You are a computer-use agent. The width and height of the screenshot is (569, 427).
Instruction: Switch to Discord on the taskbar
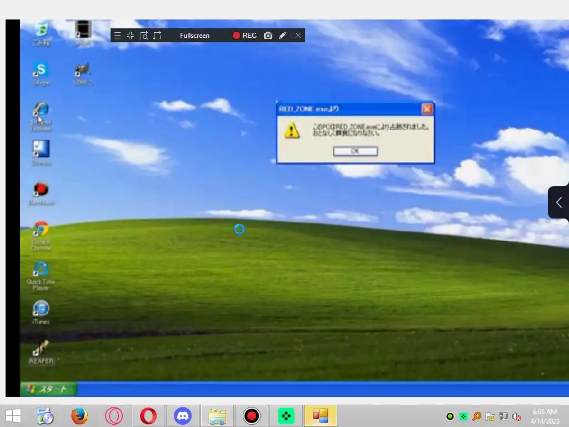182,416
